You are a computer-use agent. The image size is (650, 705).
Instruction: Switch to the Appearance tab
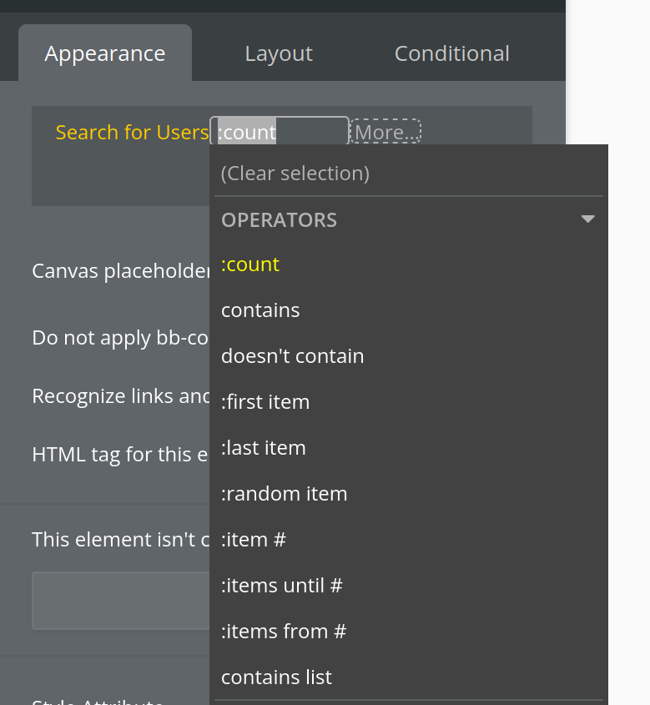[x=105, y=54]
